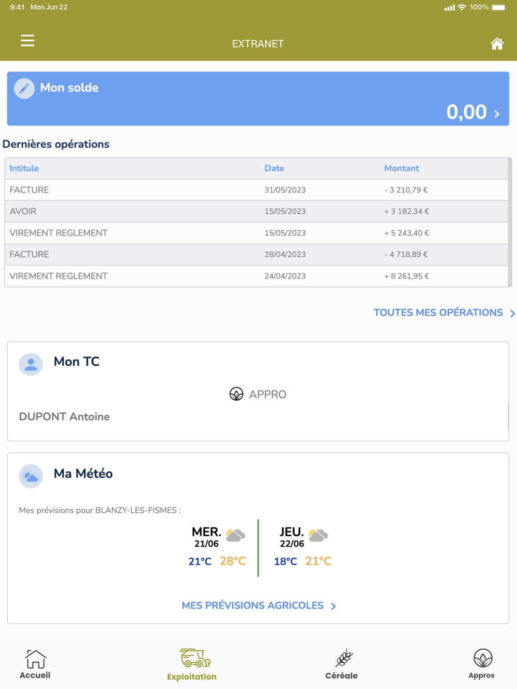Image resolution: width=517 pixels, height=689 pixels.
Task: Click the battery icon in status bar
Action: pos(500,7)
